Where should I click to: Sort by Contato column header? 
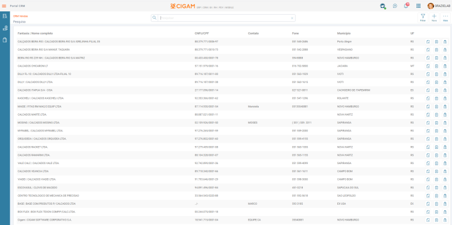point(253,33)
